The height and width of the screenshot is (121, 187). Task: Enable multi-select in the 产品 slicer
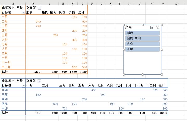click(x=152, y=27)
